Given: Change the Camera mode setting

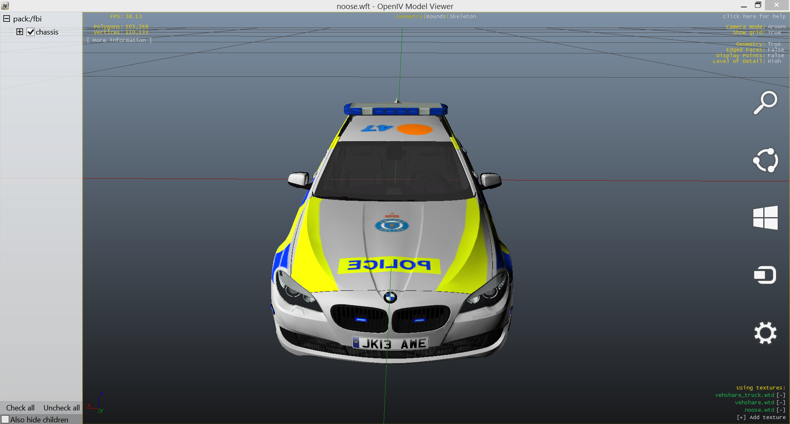Looking at the screenshot, I should [756, 27].
